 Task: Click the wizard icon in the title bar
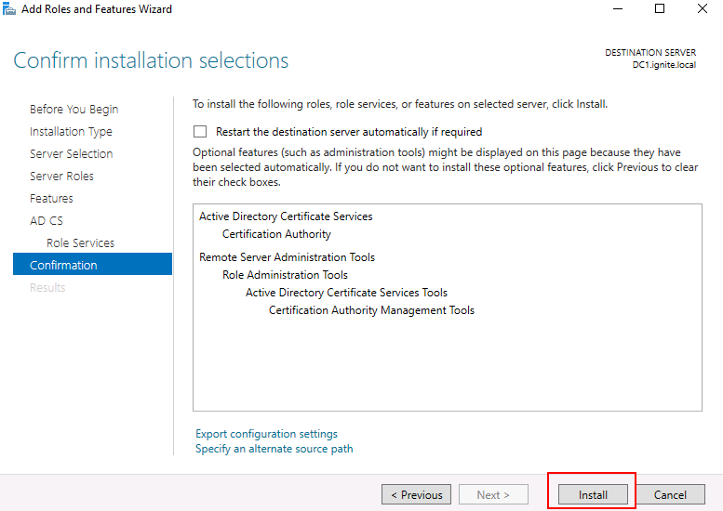[8, 8]
